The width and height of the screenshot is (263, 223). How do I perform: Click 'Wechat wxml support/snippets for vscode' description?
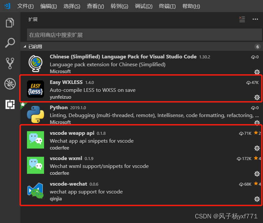(x=99, y=166)
